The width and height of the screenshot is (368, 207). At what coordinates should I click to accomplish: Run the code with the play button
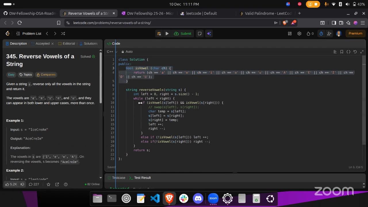pos(167,34)
